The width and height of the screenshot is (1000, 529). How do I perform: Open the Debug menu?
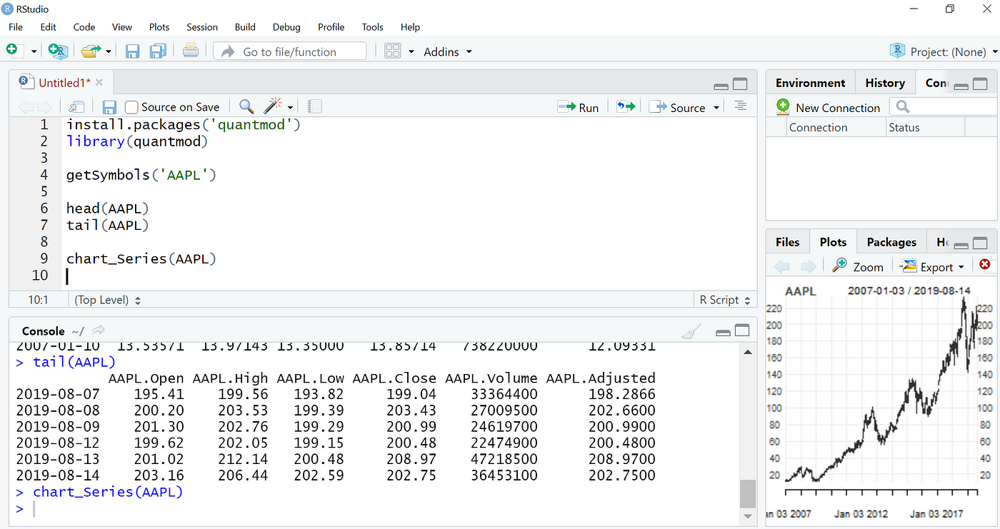pyautogui.click(x=286, y=27)
